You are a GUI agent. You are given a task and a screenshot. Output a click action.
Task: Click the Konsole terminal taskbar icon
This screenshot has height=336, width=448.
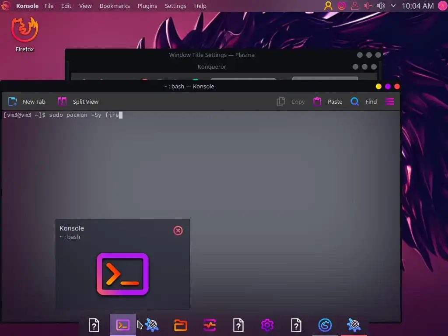pyautogui.click(x=123, y=325)
